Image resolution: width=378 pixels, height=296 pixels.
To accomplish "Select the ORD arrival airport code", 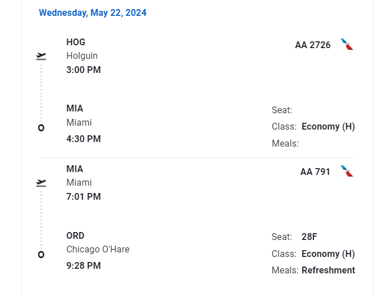I will (75, 235).
